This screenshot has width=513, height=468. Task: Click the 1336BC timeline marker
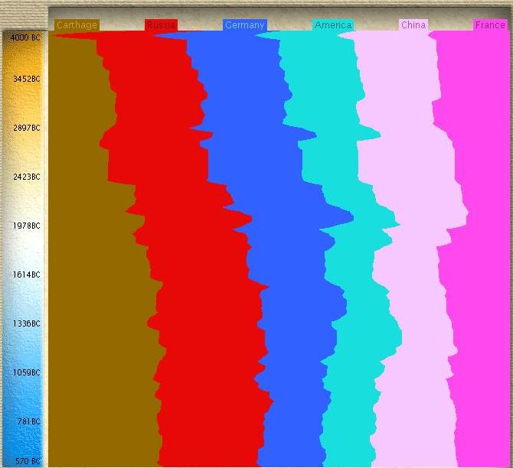25,323
